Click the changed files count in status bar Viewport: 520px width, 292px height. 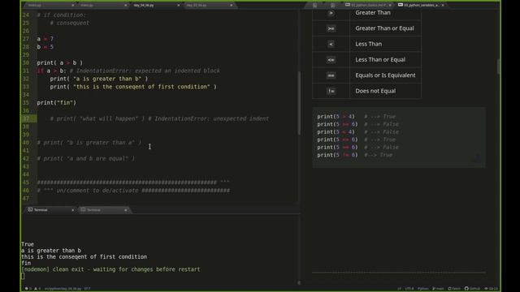coord(491,289)
